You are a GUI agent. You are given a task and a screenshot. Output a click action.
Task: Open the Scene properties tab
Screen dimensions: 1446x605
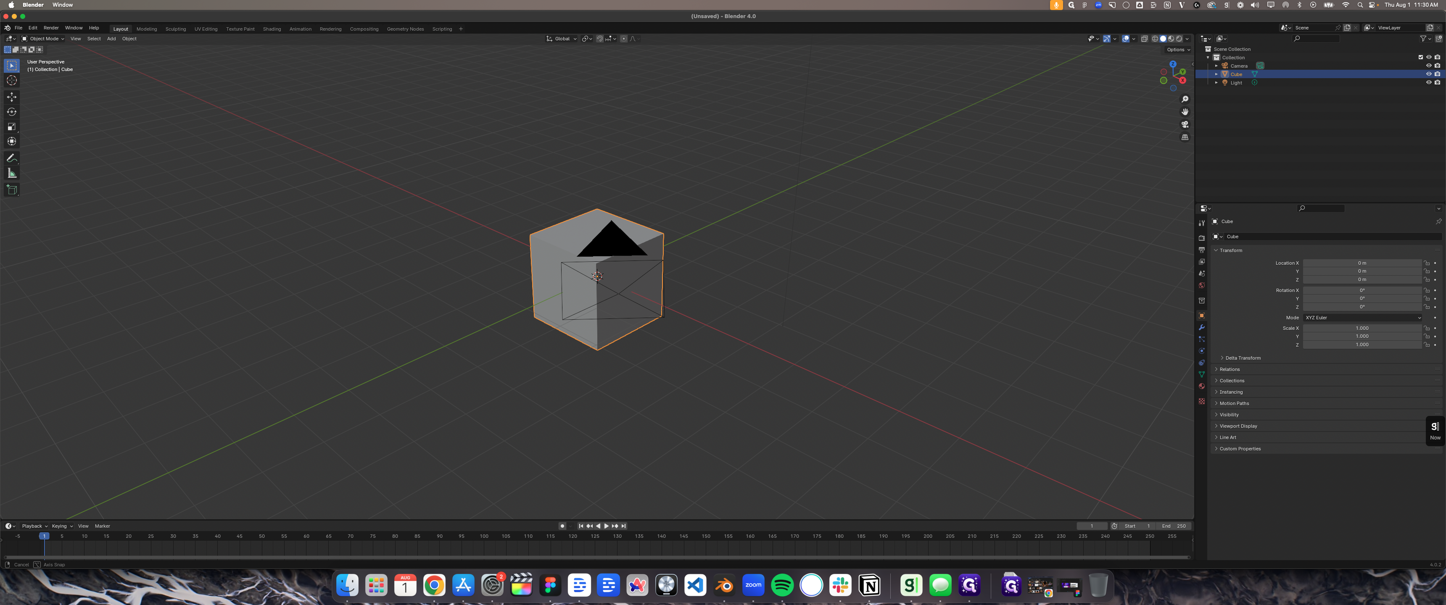click(x=1201, y=274)
